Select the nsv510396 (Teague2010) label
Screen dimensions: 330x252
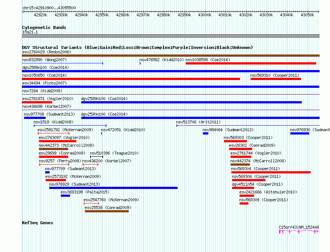tap(114, 153)
